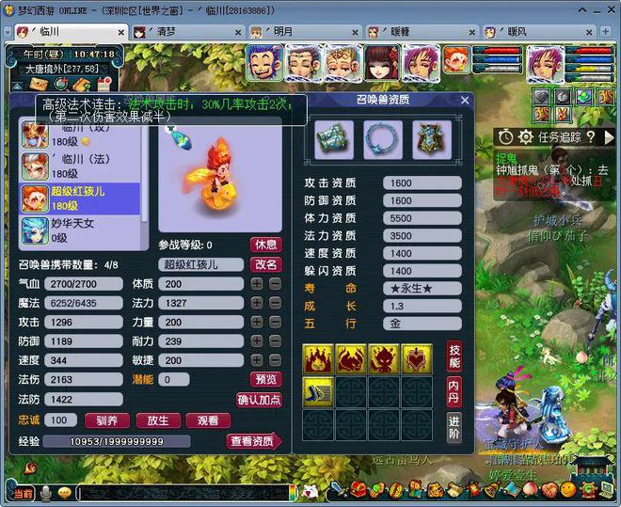Switch to the 暖糖 tab
Image resolution: width=621 pixels, height=507 pixels.
(422, 32)
